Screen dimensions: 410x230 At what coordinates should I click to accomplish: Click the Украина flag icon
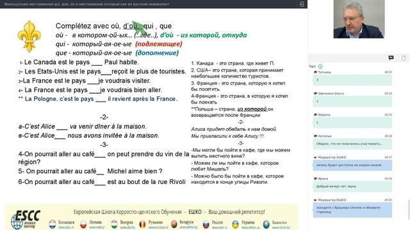click(235, 224)
